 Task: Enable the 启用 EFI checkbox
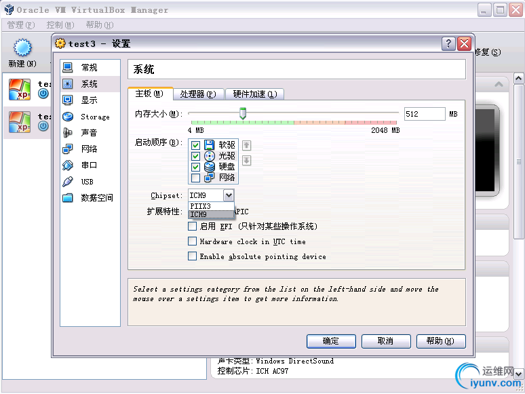pyautogui.click(x=192, y=226)
